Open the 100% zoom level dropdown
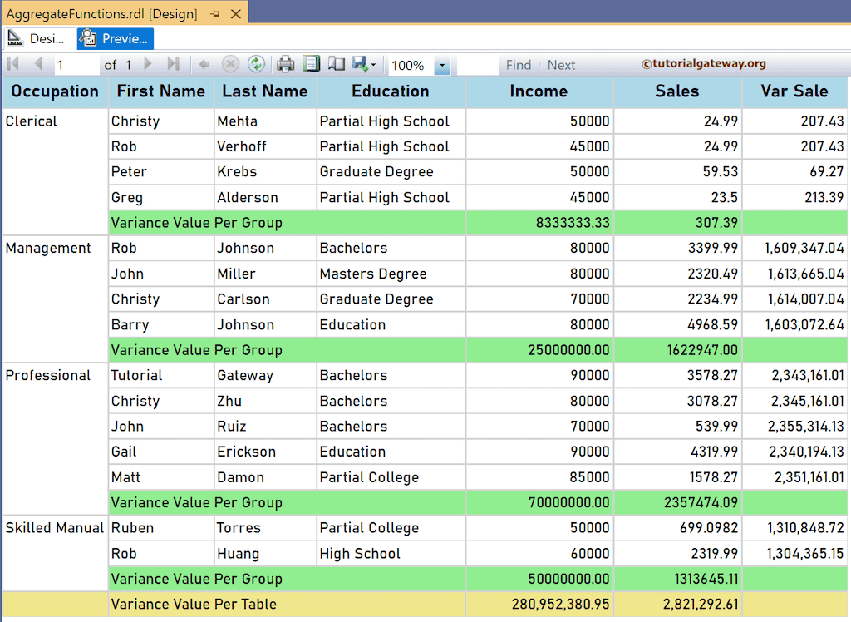This screenshot has width=851, height=622. [442, 64]
